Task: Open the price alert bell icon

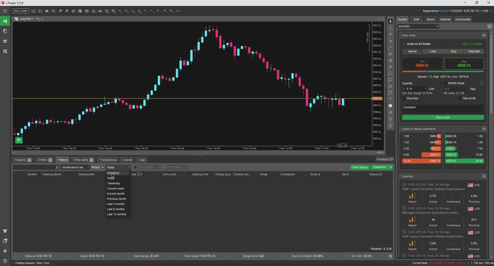Action: tap(391, 119)
